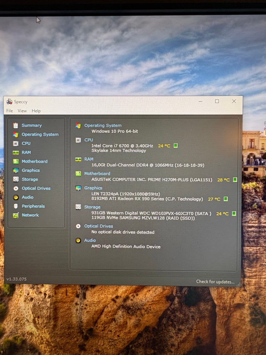Click 'Check for updates...' link
Viewport: 266px width, 355px height.
(215, 282)
